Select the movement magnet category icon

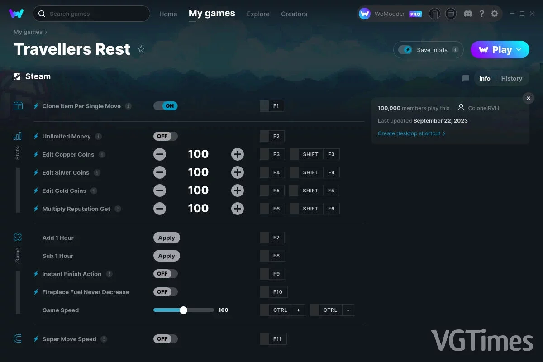click(18, 338)
